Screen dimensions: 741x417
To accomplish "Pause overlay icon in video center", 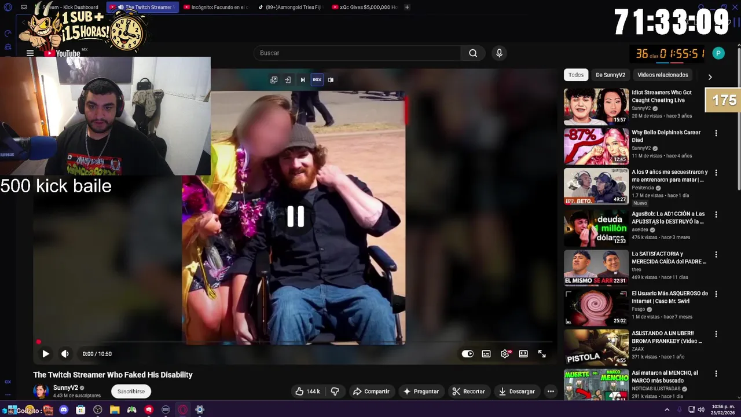I will (296, 216).
